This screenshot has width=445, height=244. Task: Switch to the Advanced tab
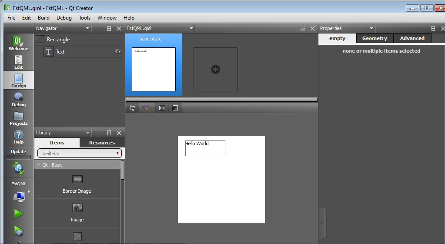[412, 38]
